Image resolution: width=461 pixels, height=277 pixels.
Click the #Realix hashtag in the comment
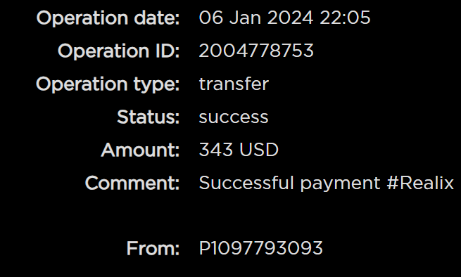420,183
